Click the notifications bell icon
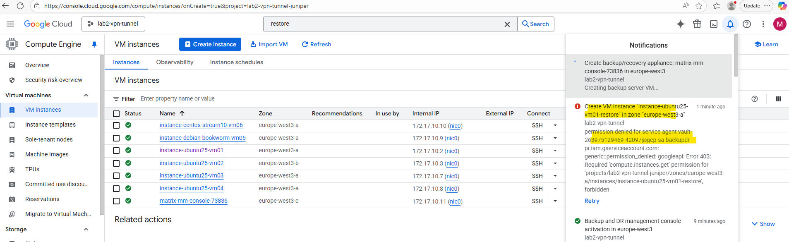This screenshot has width=789, height=242. 730,24
